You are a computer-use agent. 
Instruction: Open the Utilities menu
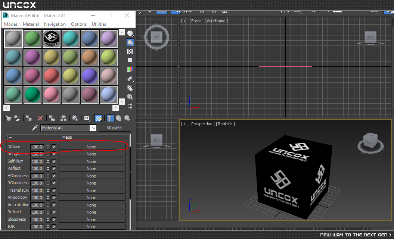(x=99, y=24)
